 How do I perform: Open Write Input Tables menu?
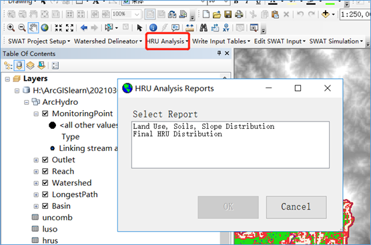pos(221,41)
